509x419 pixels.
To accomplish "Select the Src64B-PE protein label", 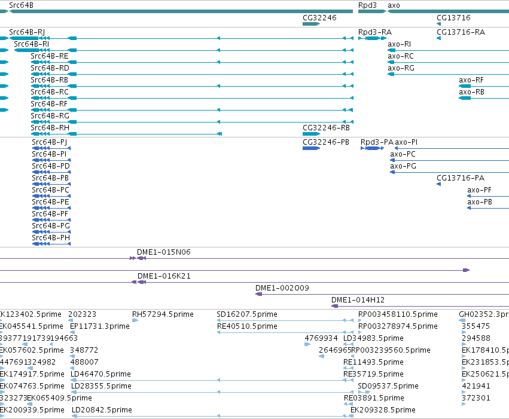I will (x=50, y=202).
